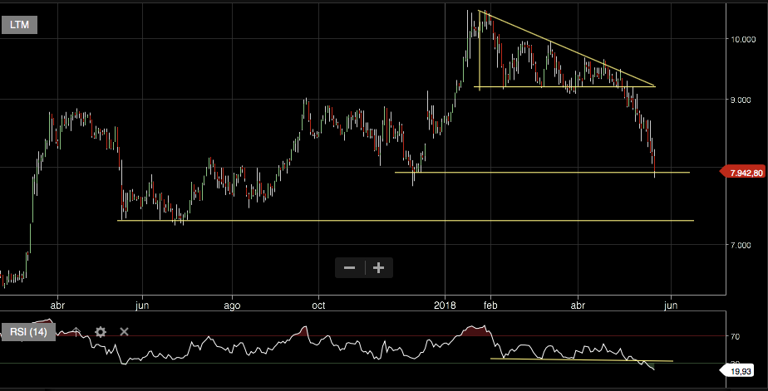Click the 70 level on RSI axis
The width and height of the screenshot is (768, 391).
(736, 337)
